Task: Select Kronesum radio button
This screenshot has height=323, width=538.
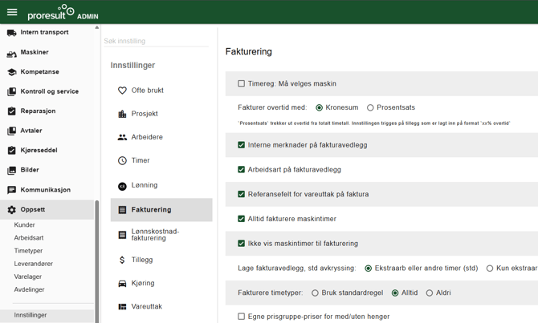Action: point(319,107)
